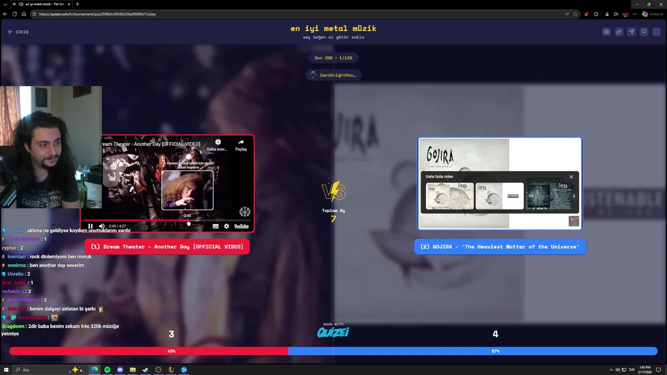Open video on YouTube via logo
Image resolution: width=667 pixels, height=375 pixels.
pyautogui.click(x=241, y=226)
